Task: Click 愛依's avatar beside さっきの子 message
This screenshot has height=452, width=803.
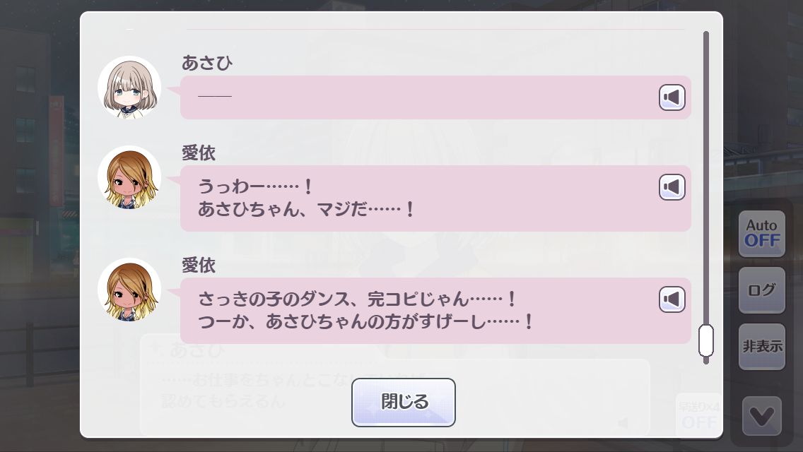Action: click(129, 290)
